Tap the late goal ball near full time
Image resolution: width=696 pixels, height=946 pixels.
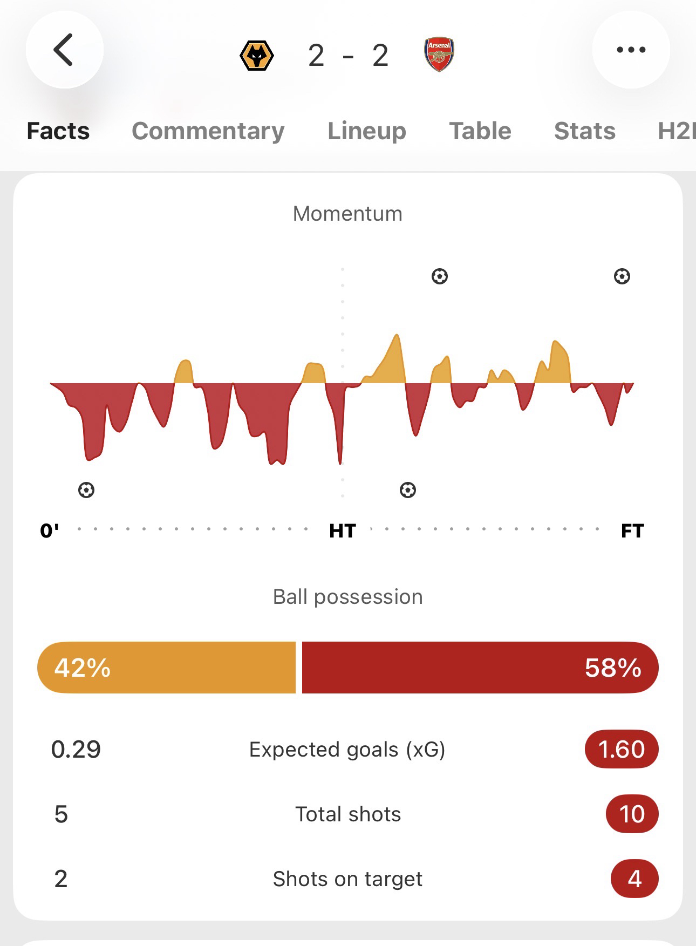coord(622,277)
